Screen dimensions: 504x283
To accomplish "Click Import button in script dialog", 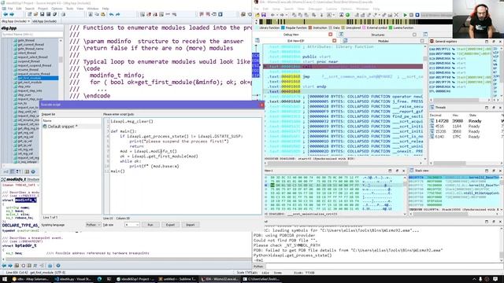I will click(x=191, y=225).
